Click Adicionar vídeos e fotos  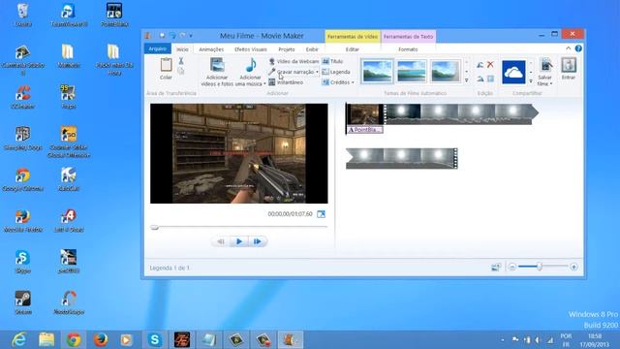click(x=217, y=72)
